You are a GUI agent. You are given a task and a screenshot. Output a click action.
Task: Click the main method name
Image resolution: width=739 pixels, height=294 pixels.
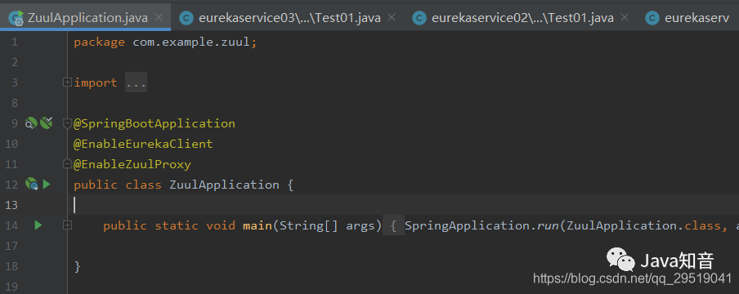pyautogui.click(x=258, y=225)
